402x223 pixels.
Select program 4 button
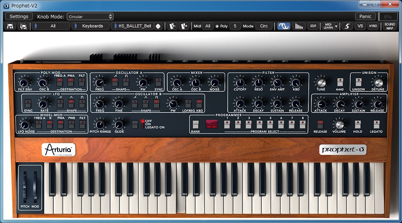tap(259, 125)
